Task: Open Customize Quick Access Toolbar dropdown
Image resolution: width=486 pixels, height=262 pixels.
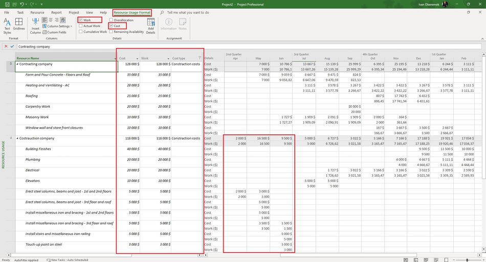Action: click(41, 4)
